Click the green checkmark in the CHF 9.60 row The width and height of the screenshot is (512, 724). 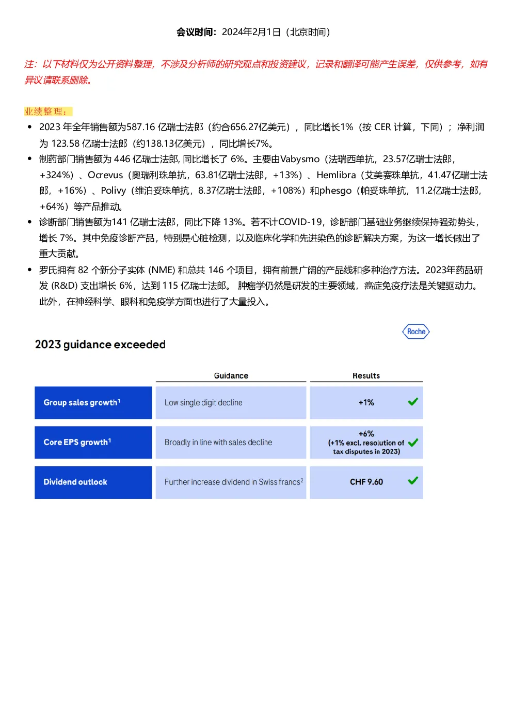[413, 481]
